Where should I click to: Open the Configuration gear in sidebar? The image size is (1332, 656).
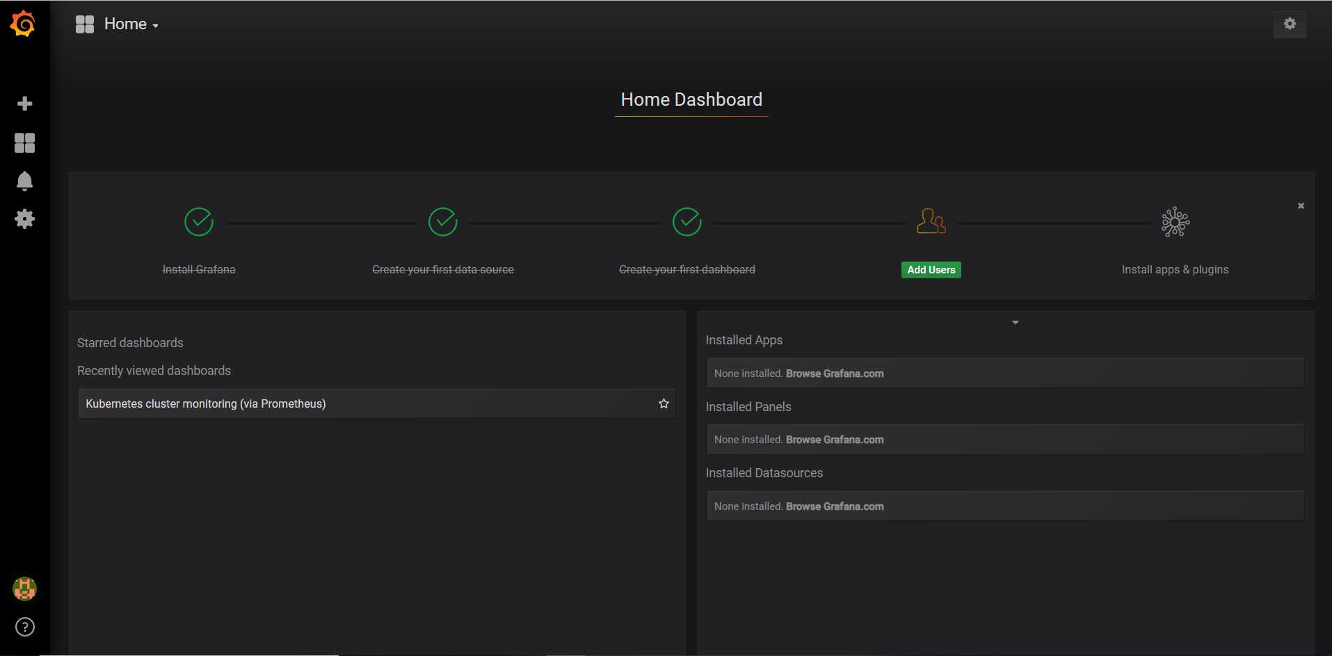[24, 219]
